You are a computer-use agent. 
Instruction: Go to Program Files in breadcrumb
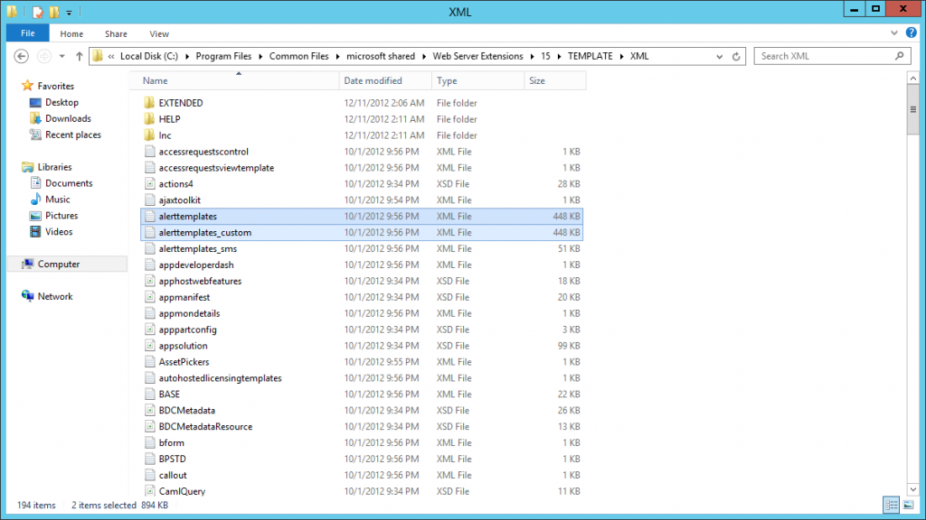coord(223,56)
